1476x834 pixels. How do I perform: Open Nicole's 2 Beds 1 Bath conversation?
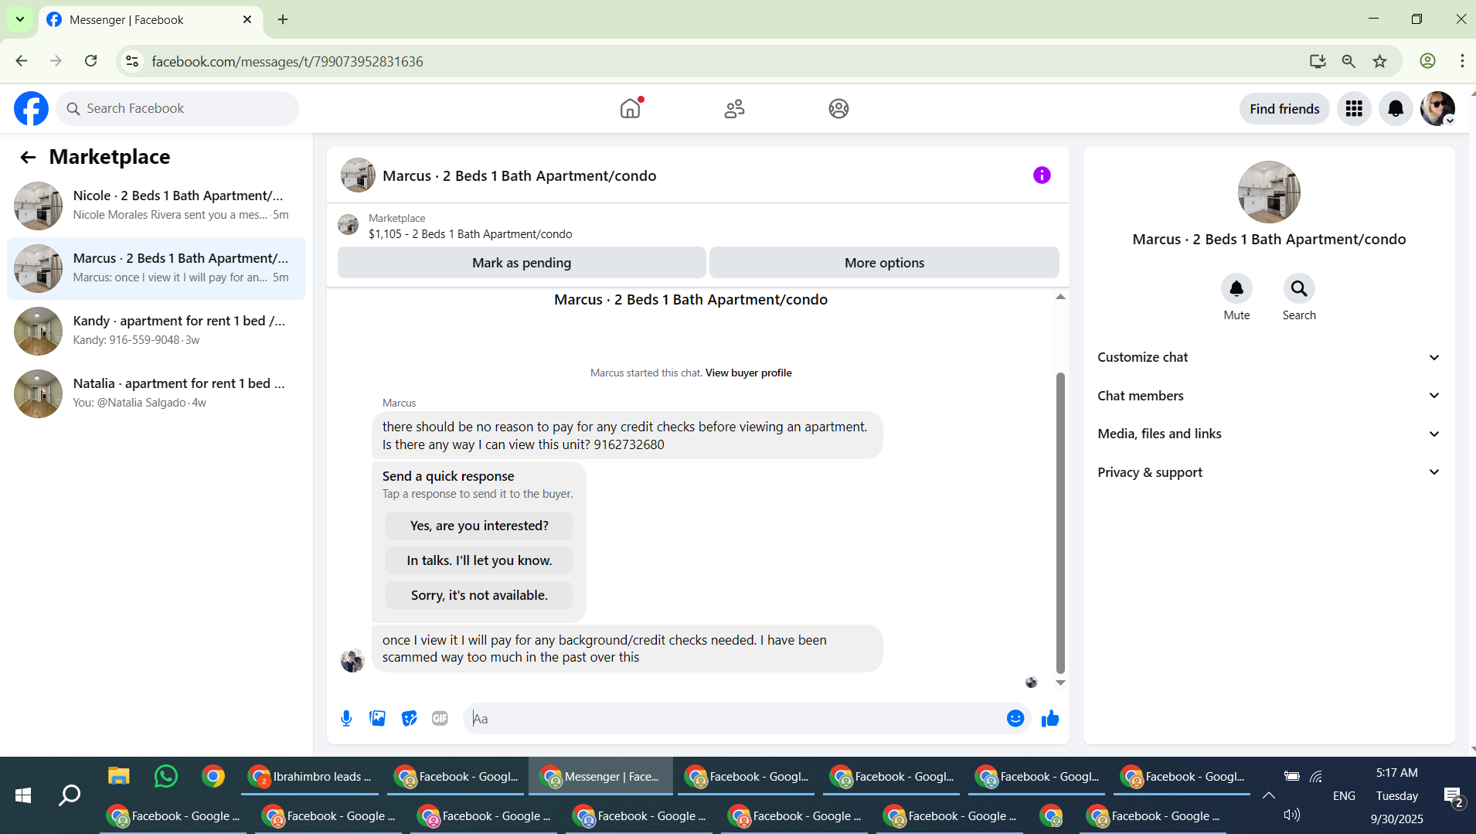tap(157, 206)
